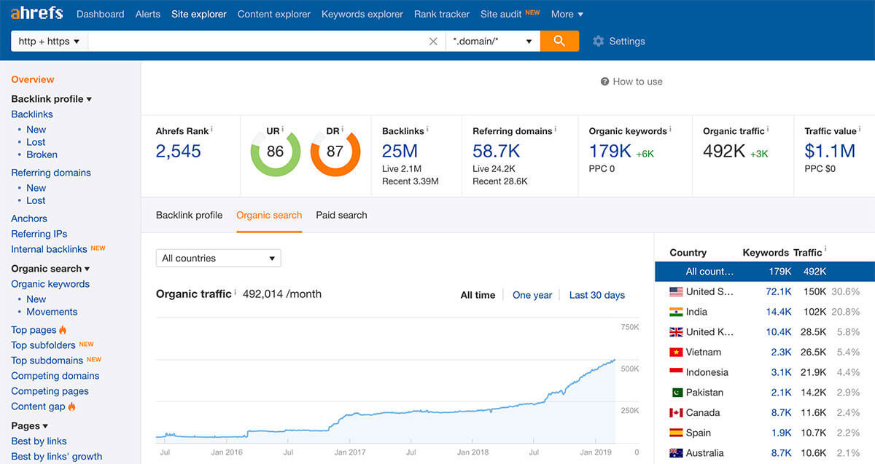Click the India flag icon
The height and width of the screenshot is (464, 875).
click(674, 311)
